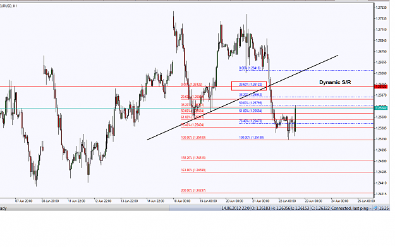Select the blue 61.80% (1.25654) Fibonacci label
395x247 pixels.
pos(250,111)
